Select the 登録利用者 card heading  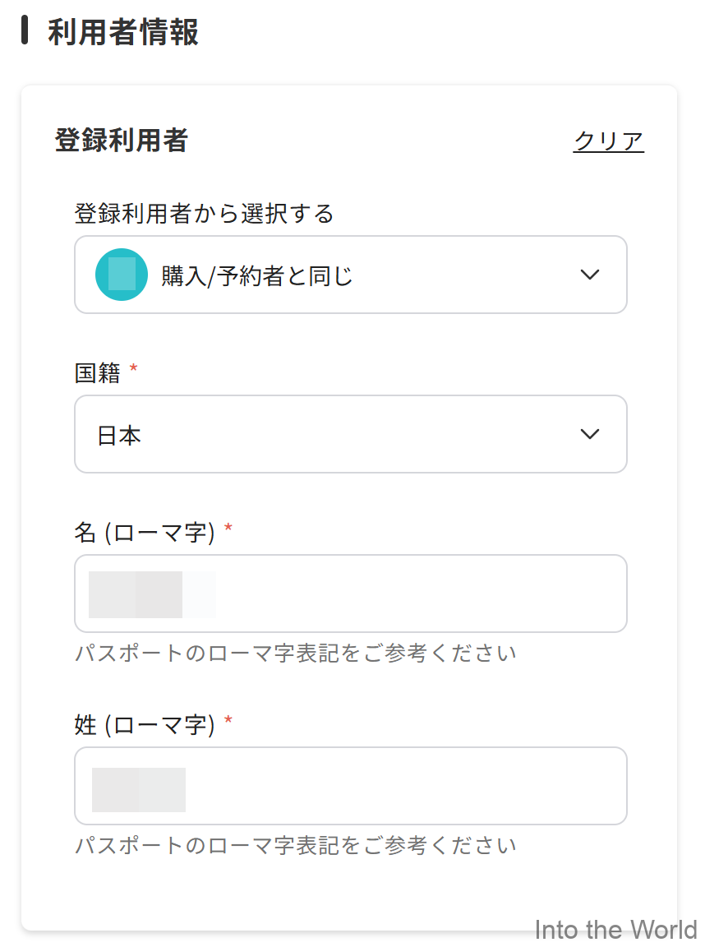click(119, 140)
